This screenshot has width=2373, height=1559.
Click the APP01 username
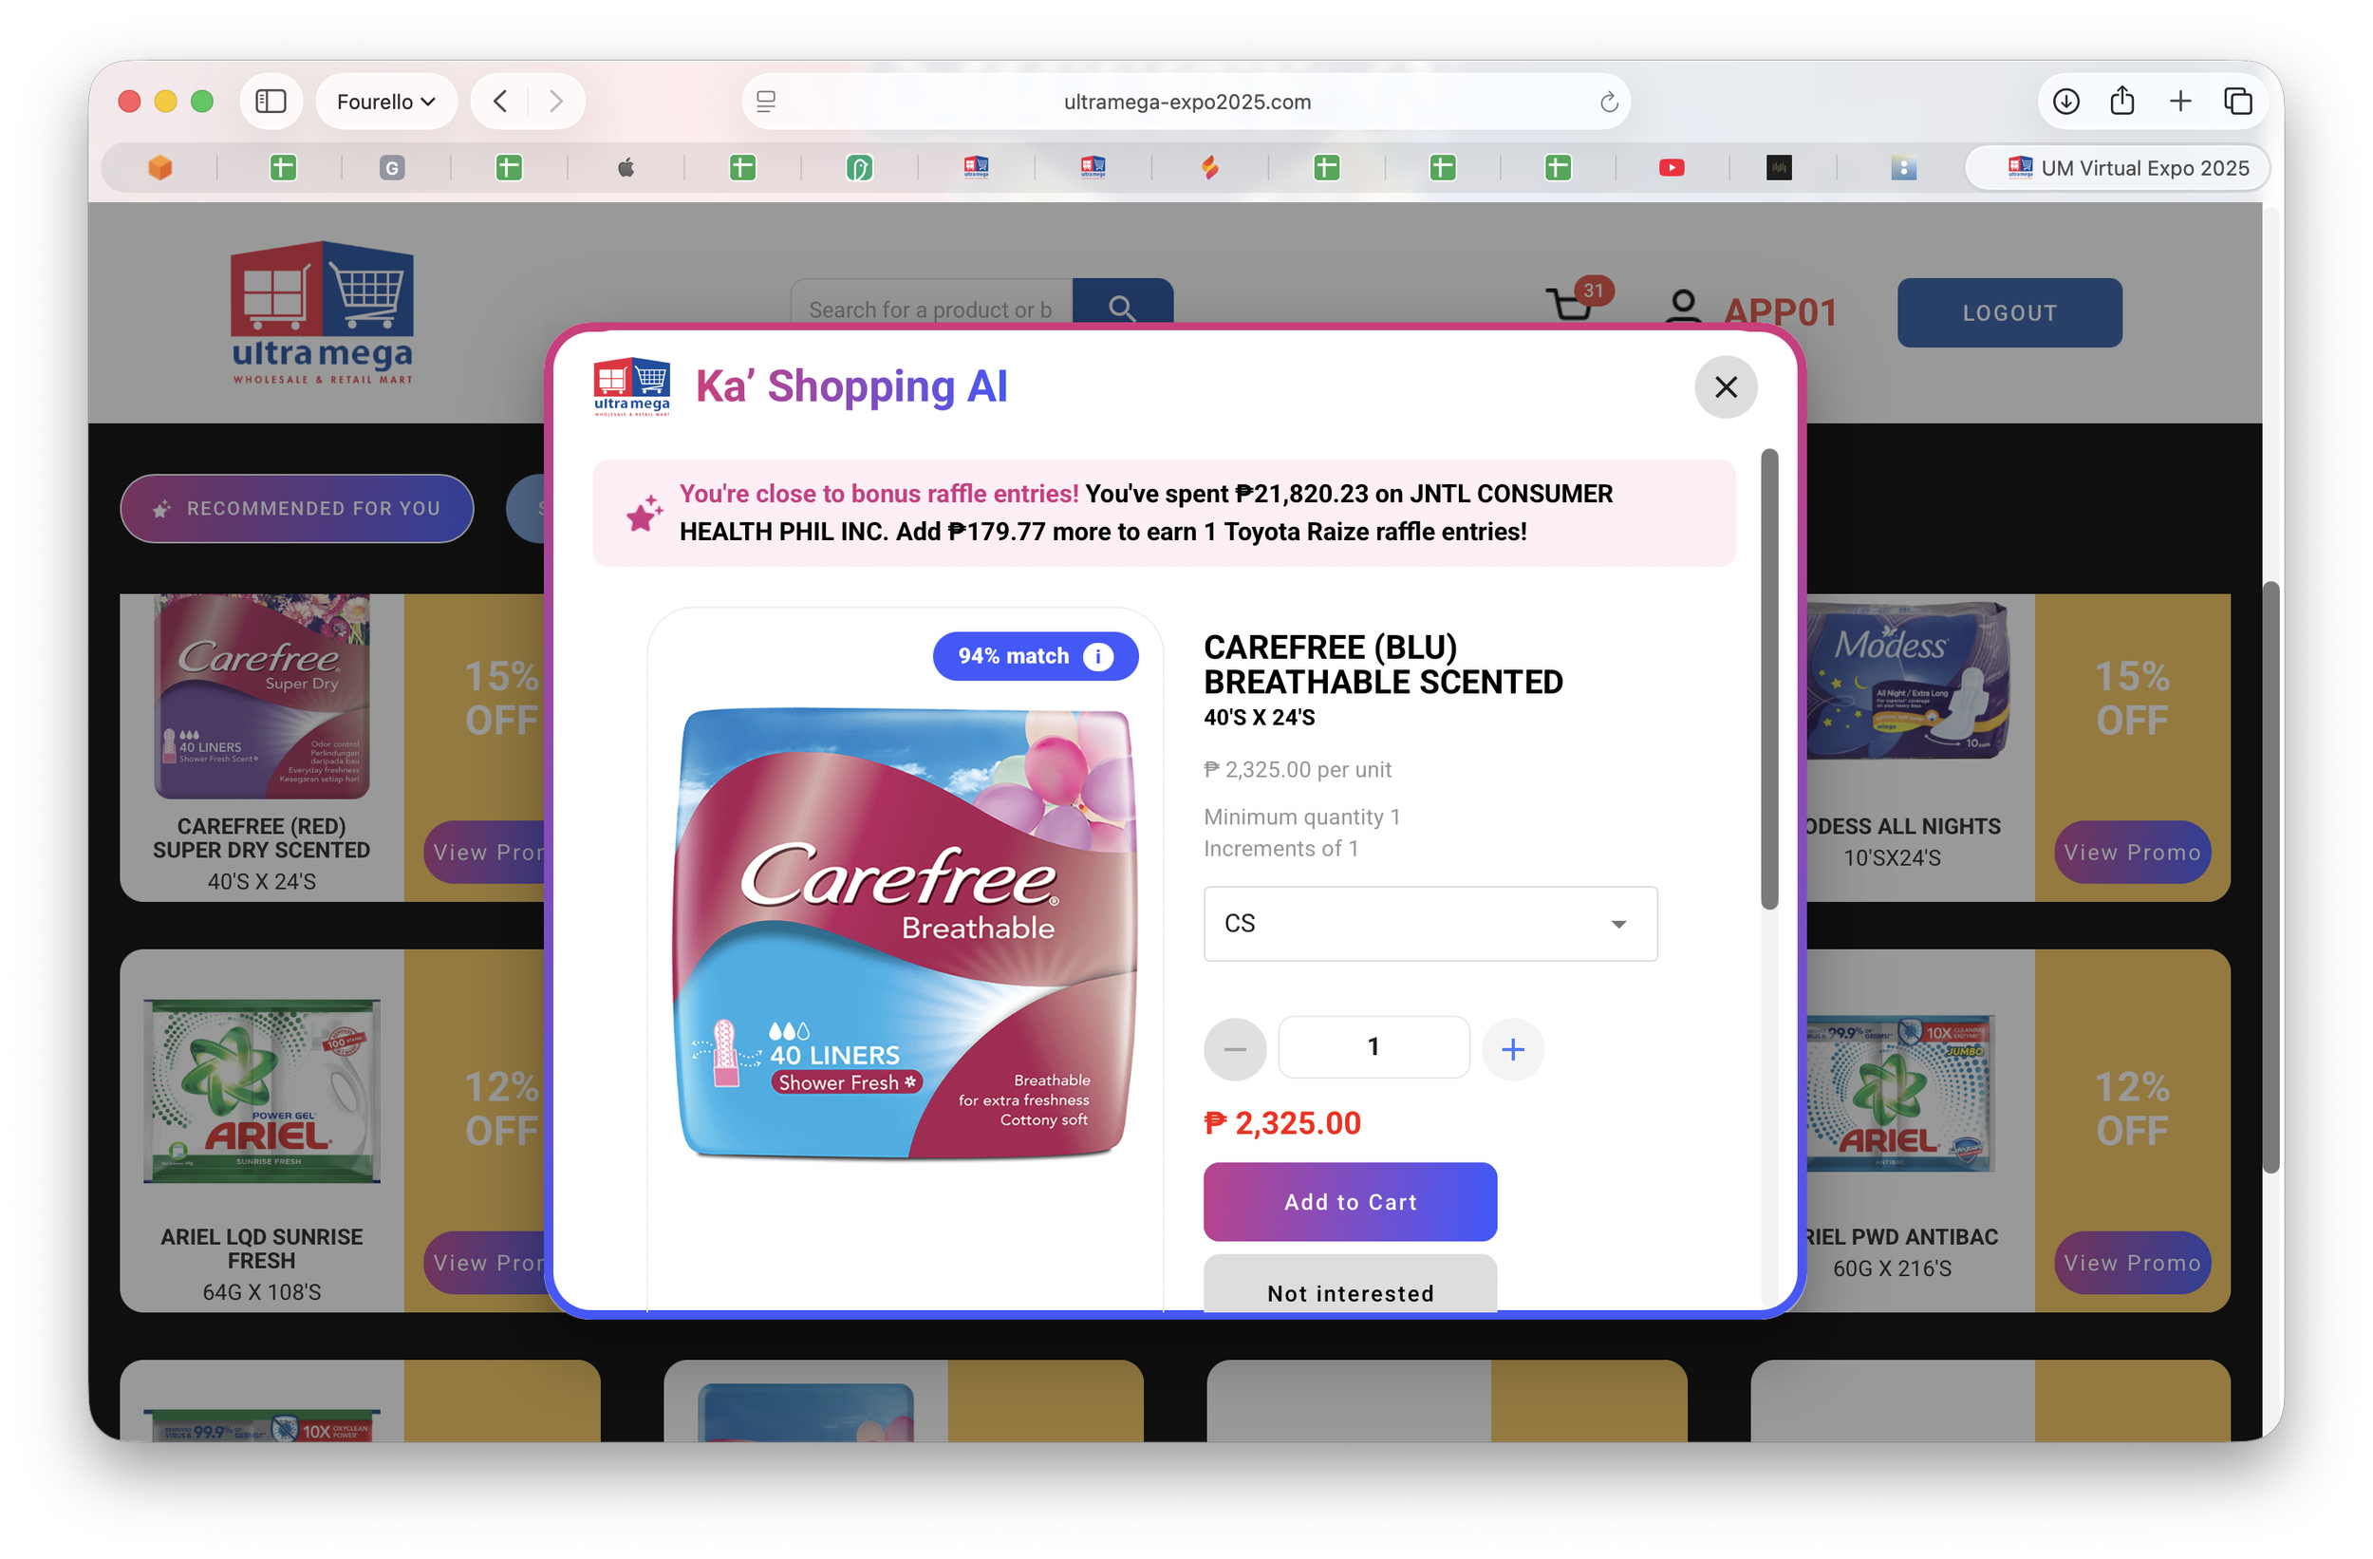(1780, 311)
